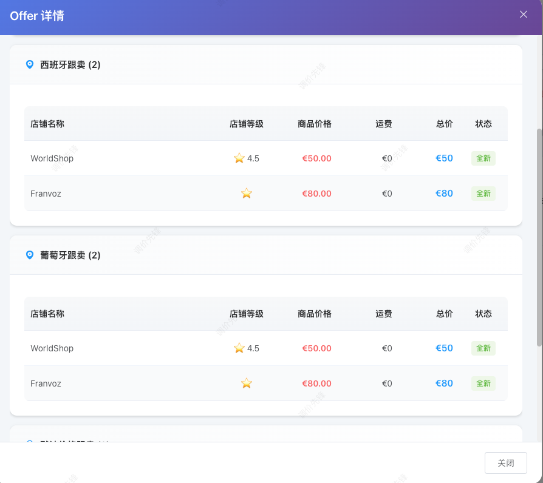The image size is (543, 483).
Task: Click Franvoz's star icon in 葡萄牙 table
Action: coord(247,383)
